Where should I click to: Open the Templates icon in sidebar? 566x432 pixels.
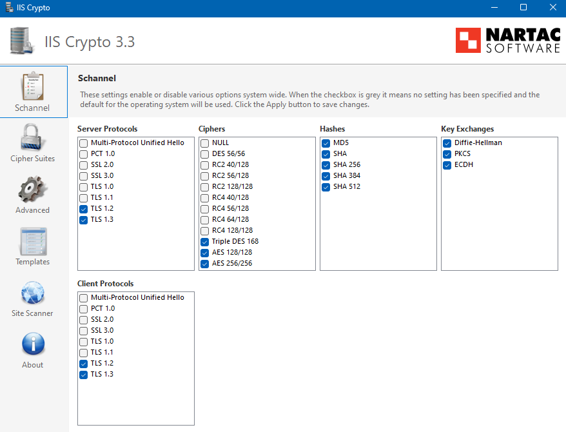coord(33,241)
